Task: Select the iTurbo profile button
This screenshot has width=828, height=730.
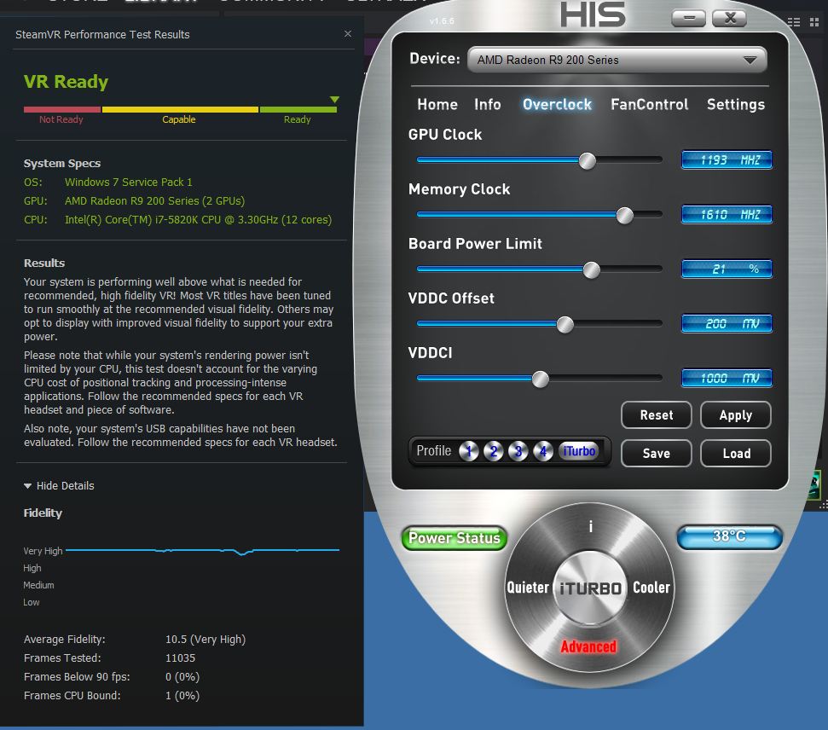Action: click(x=579, y=450)
